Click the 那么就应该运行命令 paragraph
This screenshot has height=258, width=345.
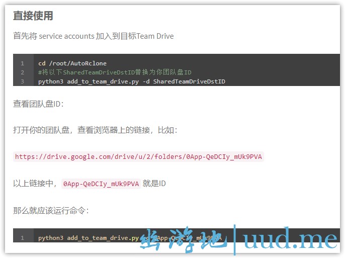[51, 210]
